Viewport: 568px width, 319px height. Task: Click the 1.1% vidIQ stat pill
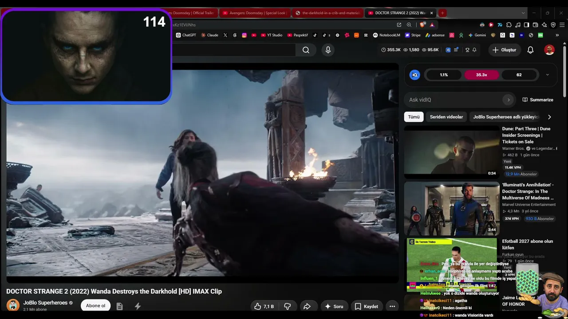click(x=444, y=75)
